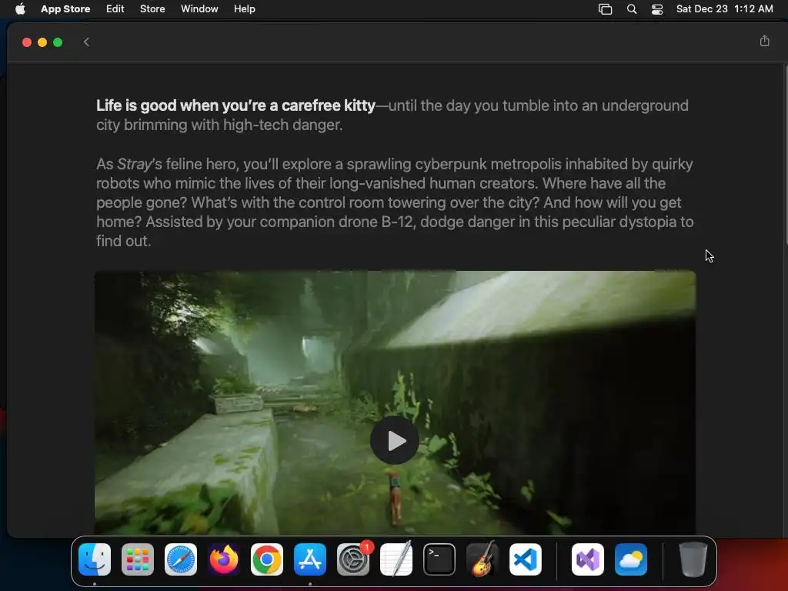788x591 pixels.
Task: Click the page vertical scrollbar
Action: 785,155
